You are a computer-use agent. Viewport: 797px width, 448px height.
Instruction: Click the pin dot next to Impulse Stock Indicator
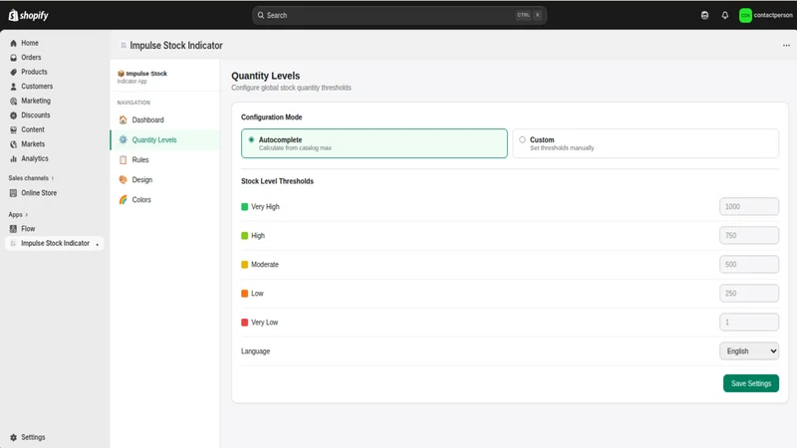[x=97, y=244]
